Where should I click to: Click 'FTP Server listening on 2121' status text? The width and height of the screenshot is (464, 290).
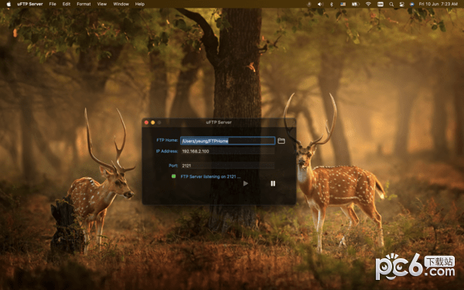pyautogui.click(x=210, y=176)
